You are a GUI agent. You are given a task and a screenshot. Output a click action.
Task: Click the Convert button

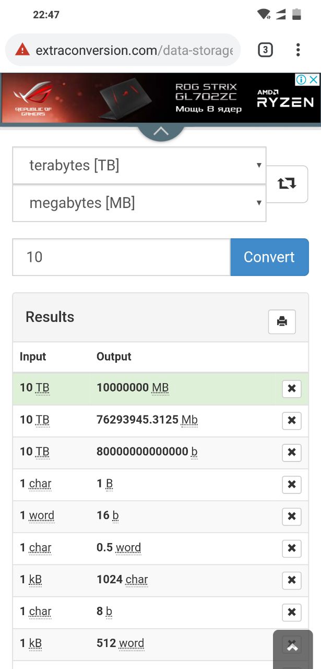pos(269,257)
